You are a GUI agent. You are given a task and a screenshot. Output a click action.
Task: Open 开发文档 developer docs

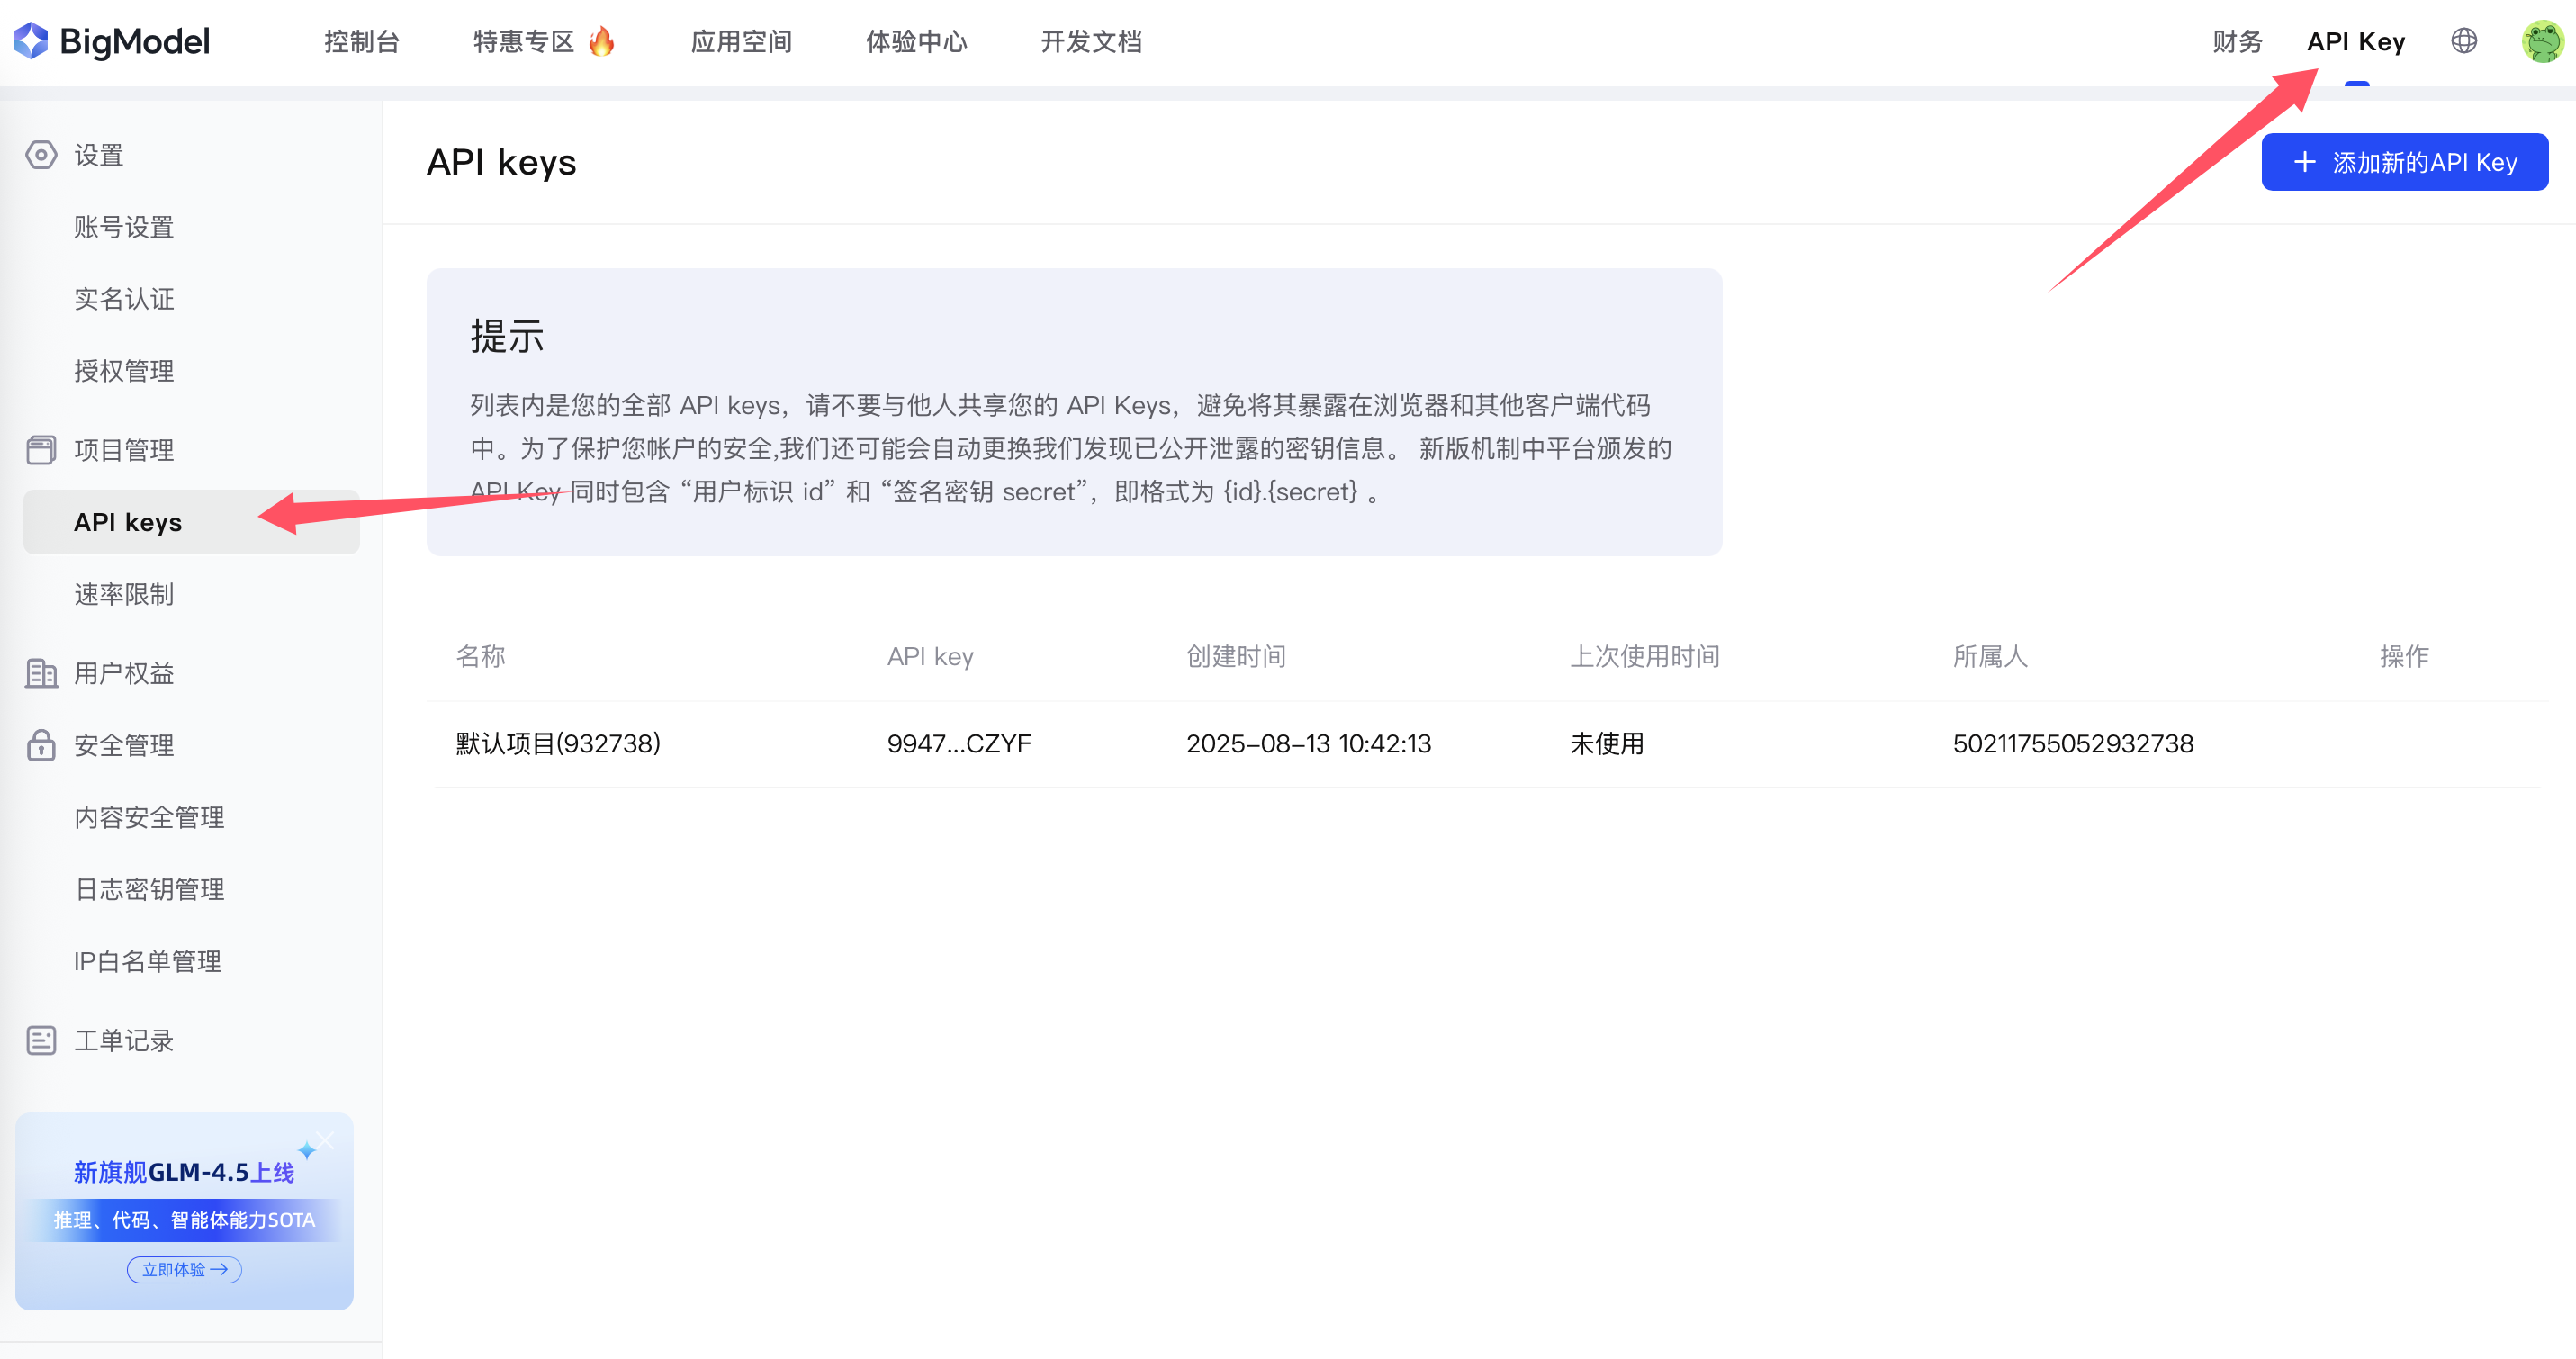pos(1091,42)
